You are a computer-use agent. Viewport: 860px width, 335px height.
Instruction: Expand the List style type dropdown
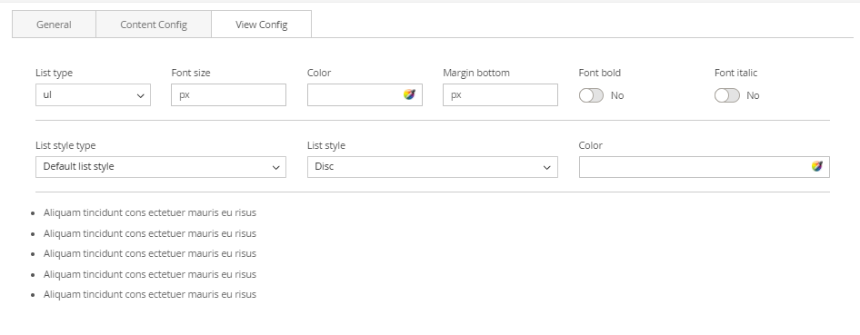(161, 167)
